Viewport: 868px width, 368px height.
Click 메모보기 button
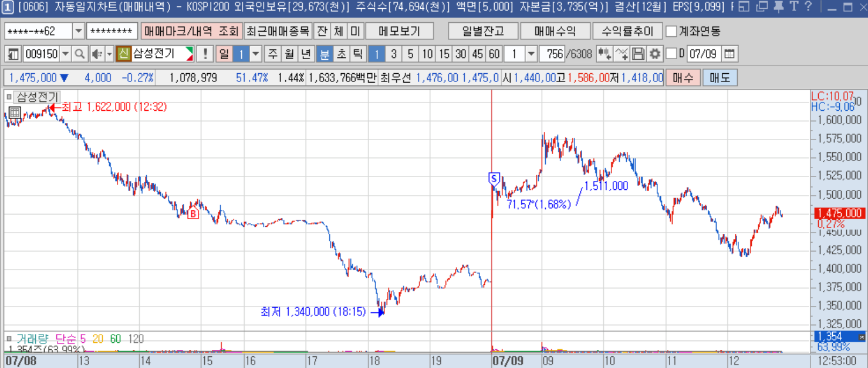(400, 31)
